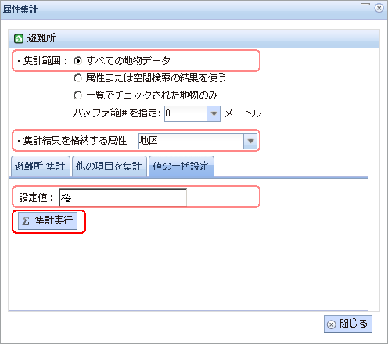Viewport: 388px width, 344px height.
Task: Open the 値の一括設定 tab
Action: [x=181, y=166]
